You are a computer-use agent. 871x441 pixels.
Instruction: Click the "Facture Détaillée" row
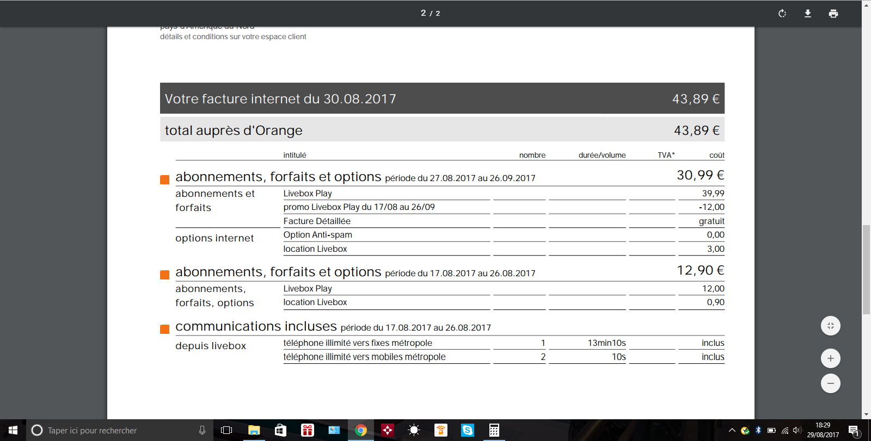coord(317,221)
